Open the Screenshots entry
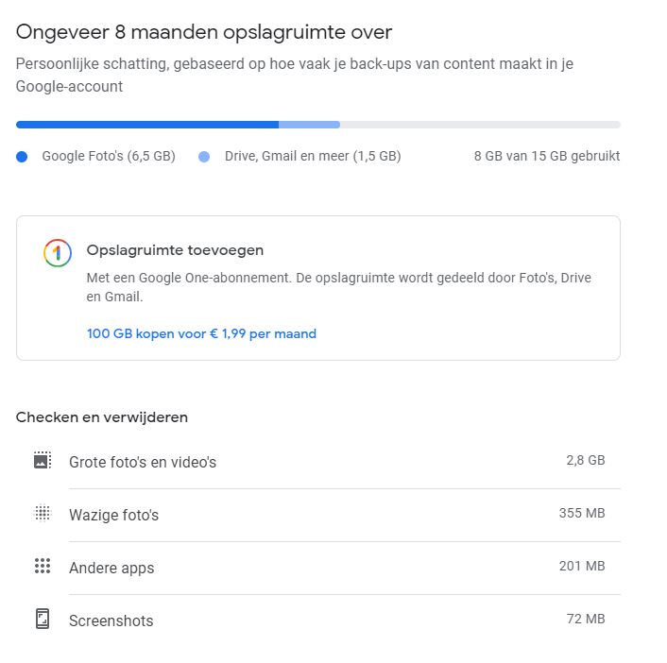667x663 pixels. point(111,621)
